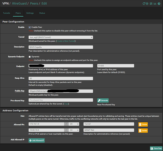This screenshot has height=151, width=163.
Task: Open the status chart icon in header
Action: point(155,4)
